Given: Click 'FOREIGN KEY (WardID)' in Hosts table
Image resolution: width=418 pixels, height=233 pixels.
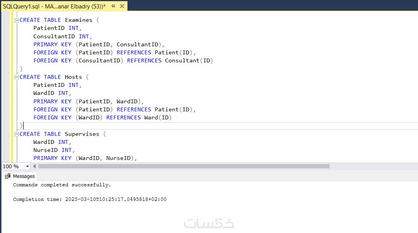Looking at the screenshot, I should coord(68,118).
